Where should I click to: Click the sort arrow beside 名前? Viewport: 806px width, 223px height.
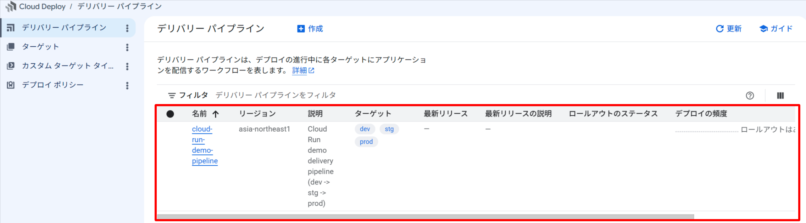coord(216,114)
